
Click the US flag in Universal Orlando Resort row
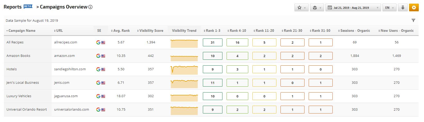[x=103, y=110]
